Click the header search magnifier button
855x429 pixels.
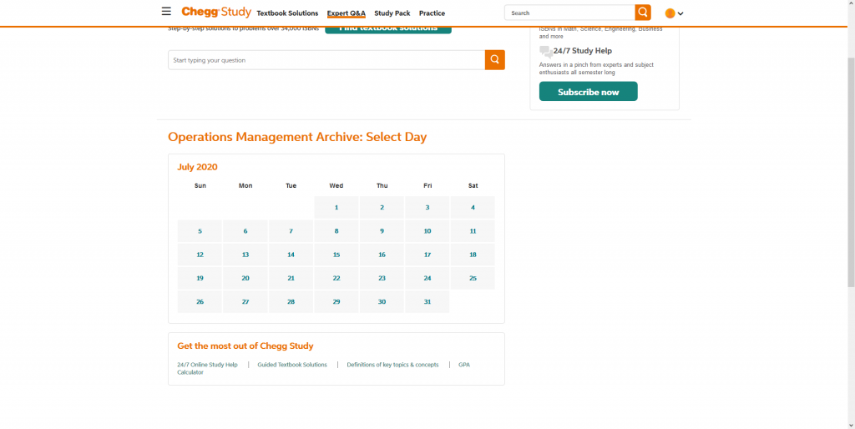coord(642,13)
